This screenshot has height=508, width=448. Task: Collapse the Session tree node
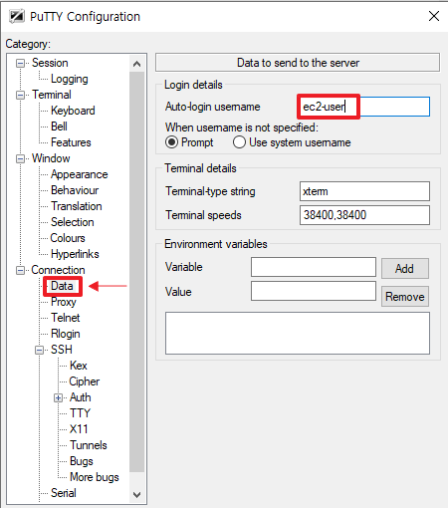(x=21, y=63)
